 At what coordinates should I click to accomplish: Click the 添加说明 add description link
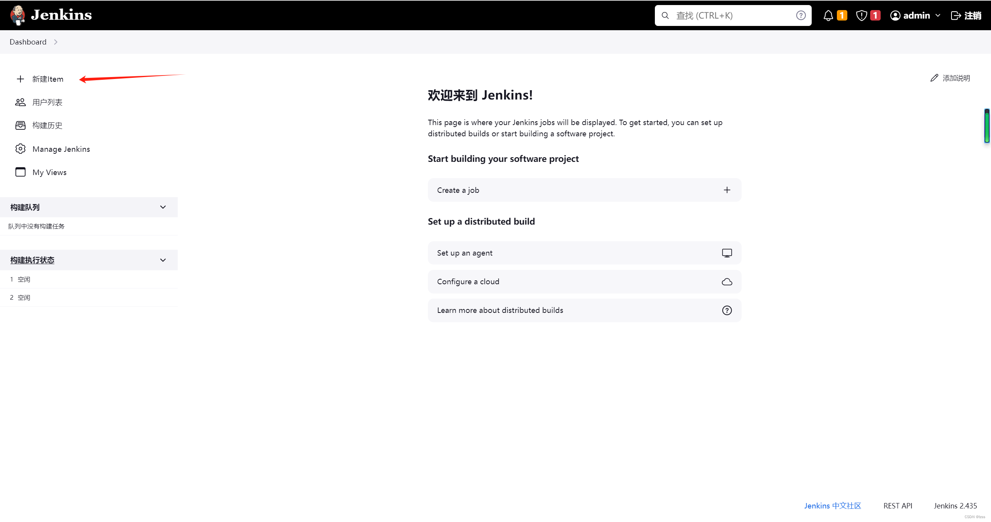tap(951, 78)
